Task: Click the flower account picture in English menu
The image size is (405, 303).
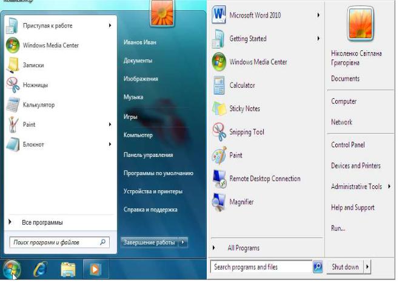Action: tap(361, 23)
